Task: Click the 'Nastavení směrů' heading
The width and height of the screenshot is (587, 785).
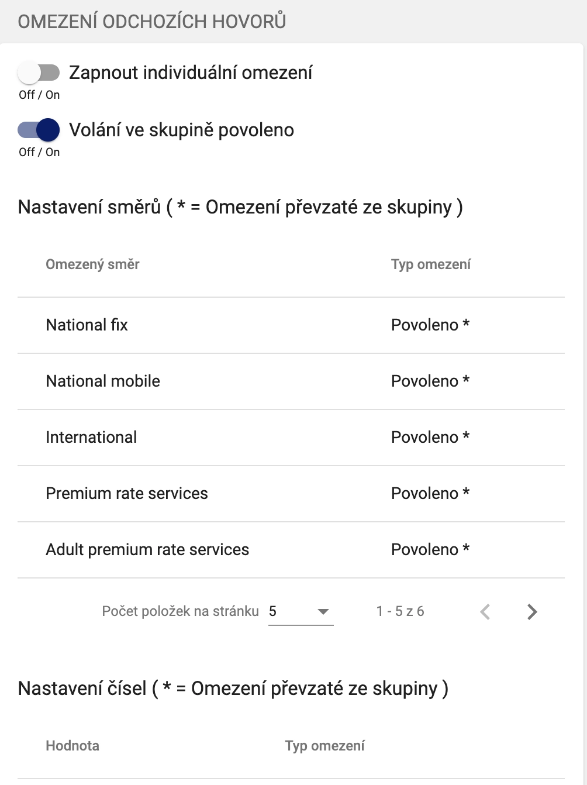Action: (x=241, y=206)
